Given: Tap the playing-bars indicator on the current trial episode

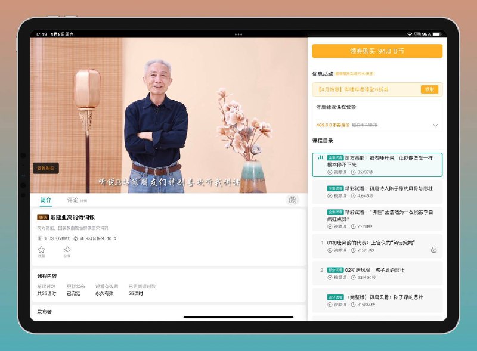Looking at the screenshot, I should 319,156.
